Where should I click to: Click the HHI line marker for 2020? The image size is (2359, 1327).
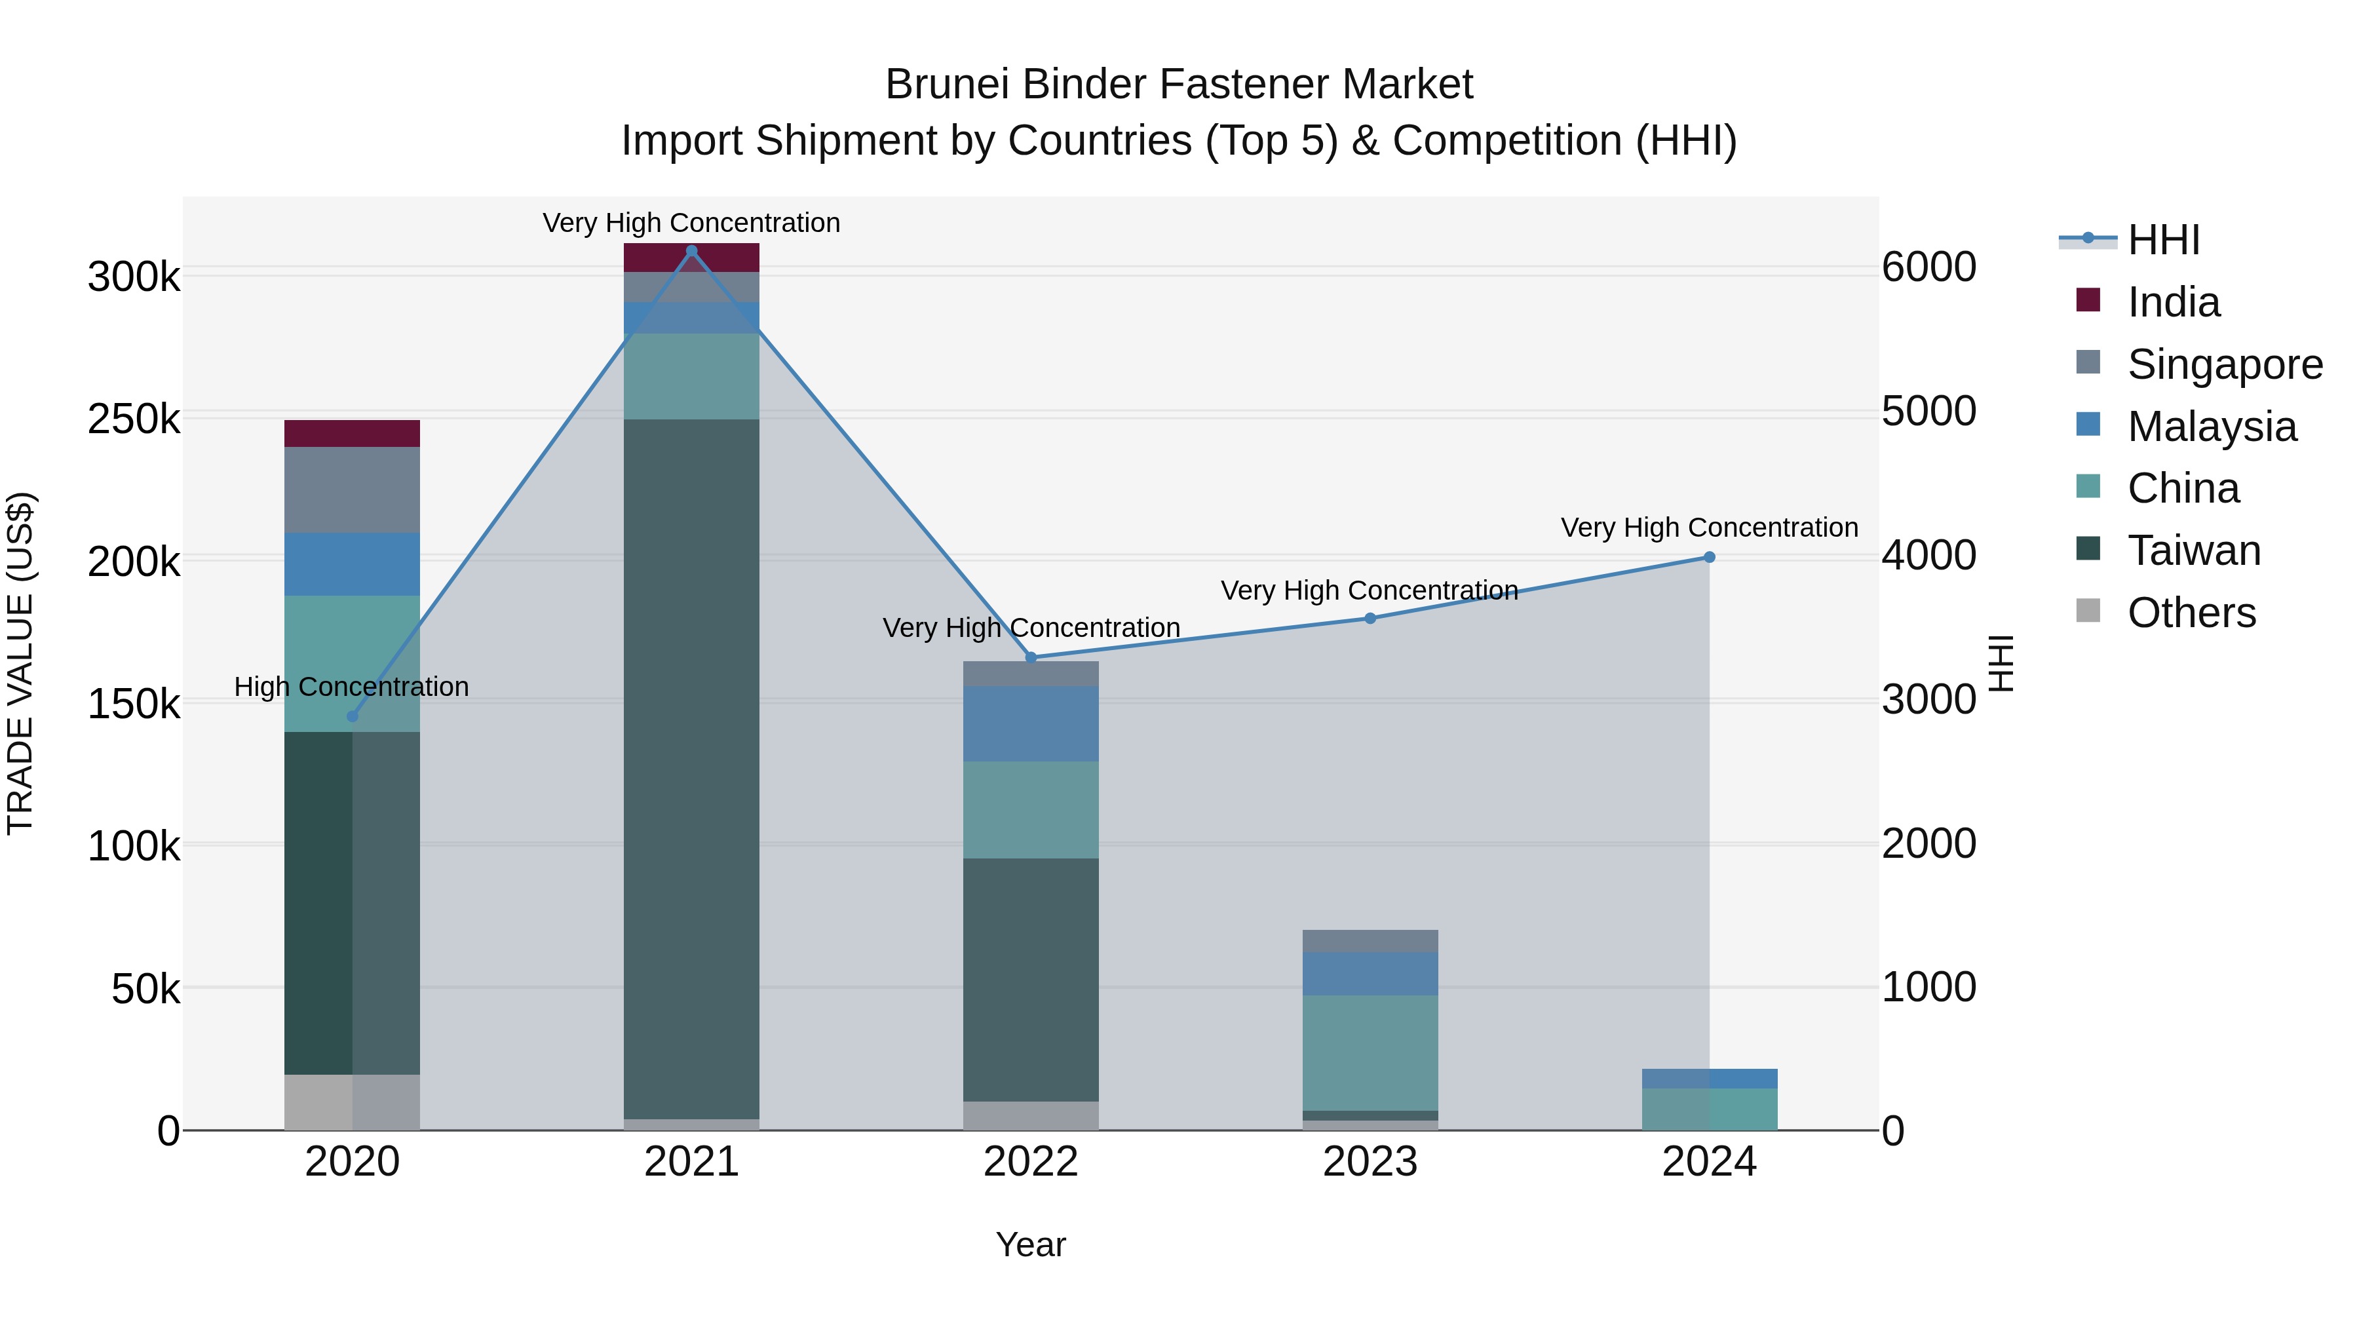click(x=353, y=716)
